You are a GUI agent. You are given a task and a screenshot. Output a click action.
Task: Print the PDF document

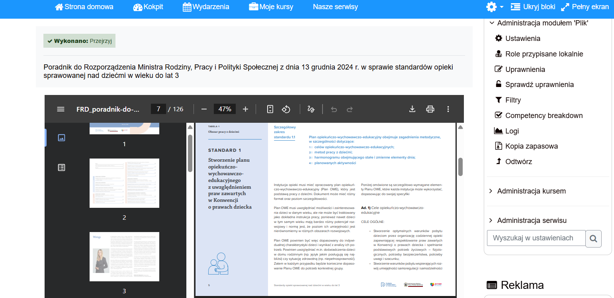point(430,109)
